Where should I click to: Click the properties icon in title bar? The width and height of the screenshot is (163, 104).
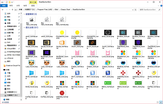click(x=7, y=2)
